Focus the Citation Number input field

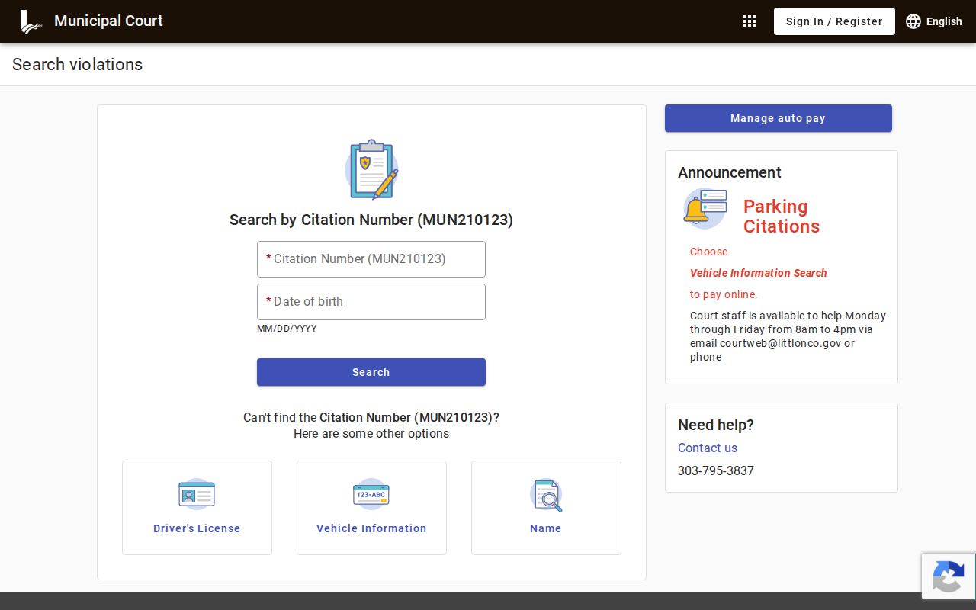[371, 259]
